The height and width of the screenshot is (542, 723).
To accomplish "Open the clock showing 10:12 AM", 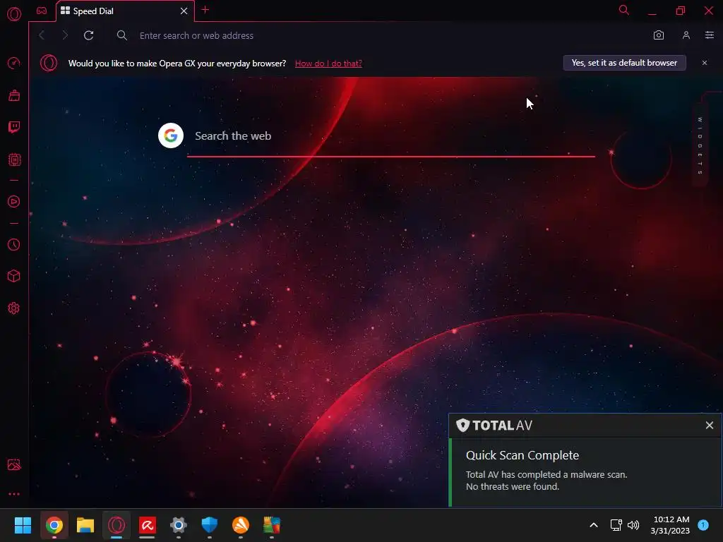I will [671, 525].
